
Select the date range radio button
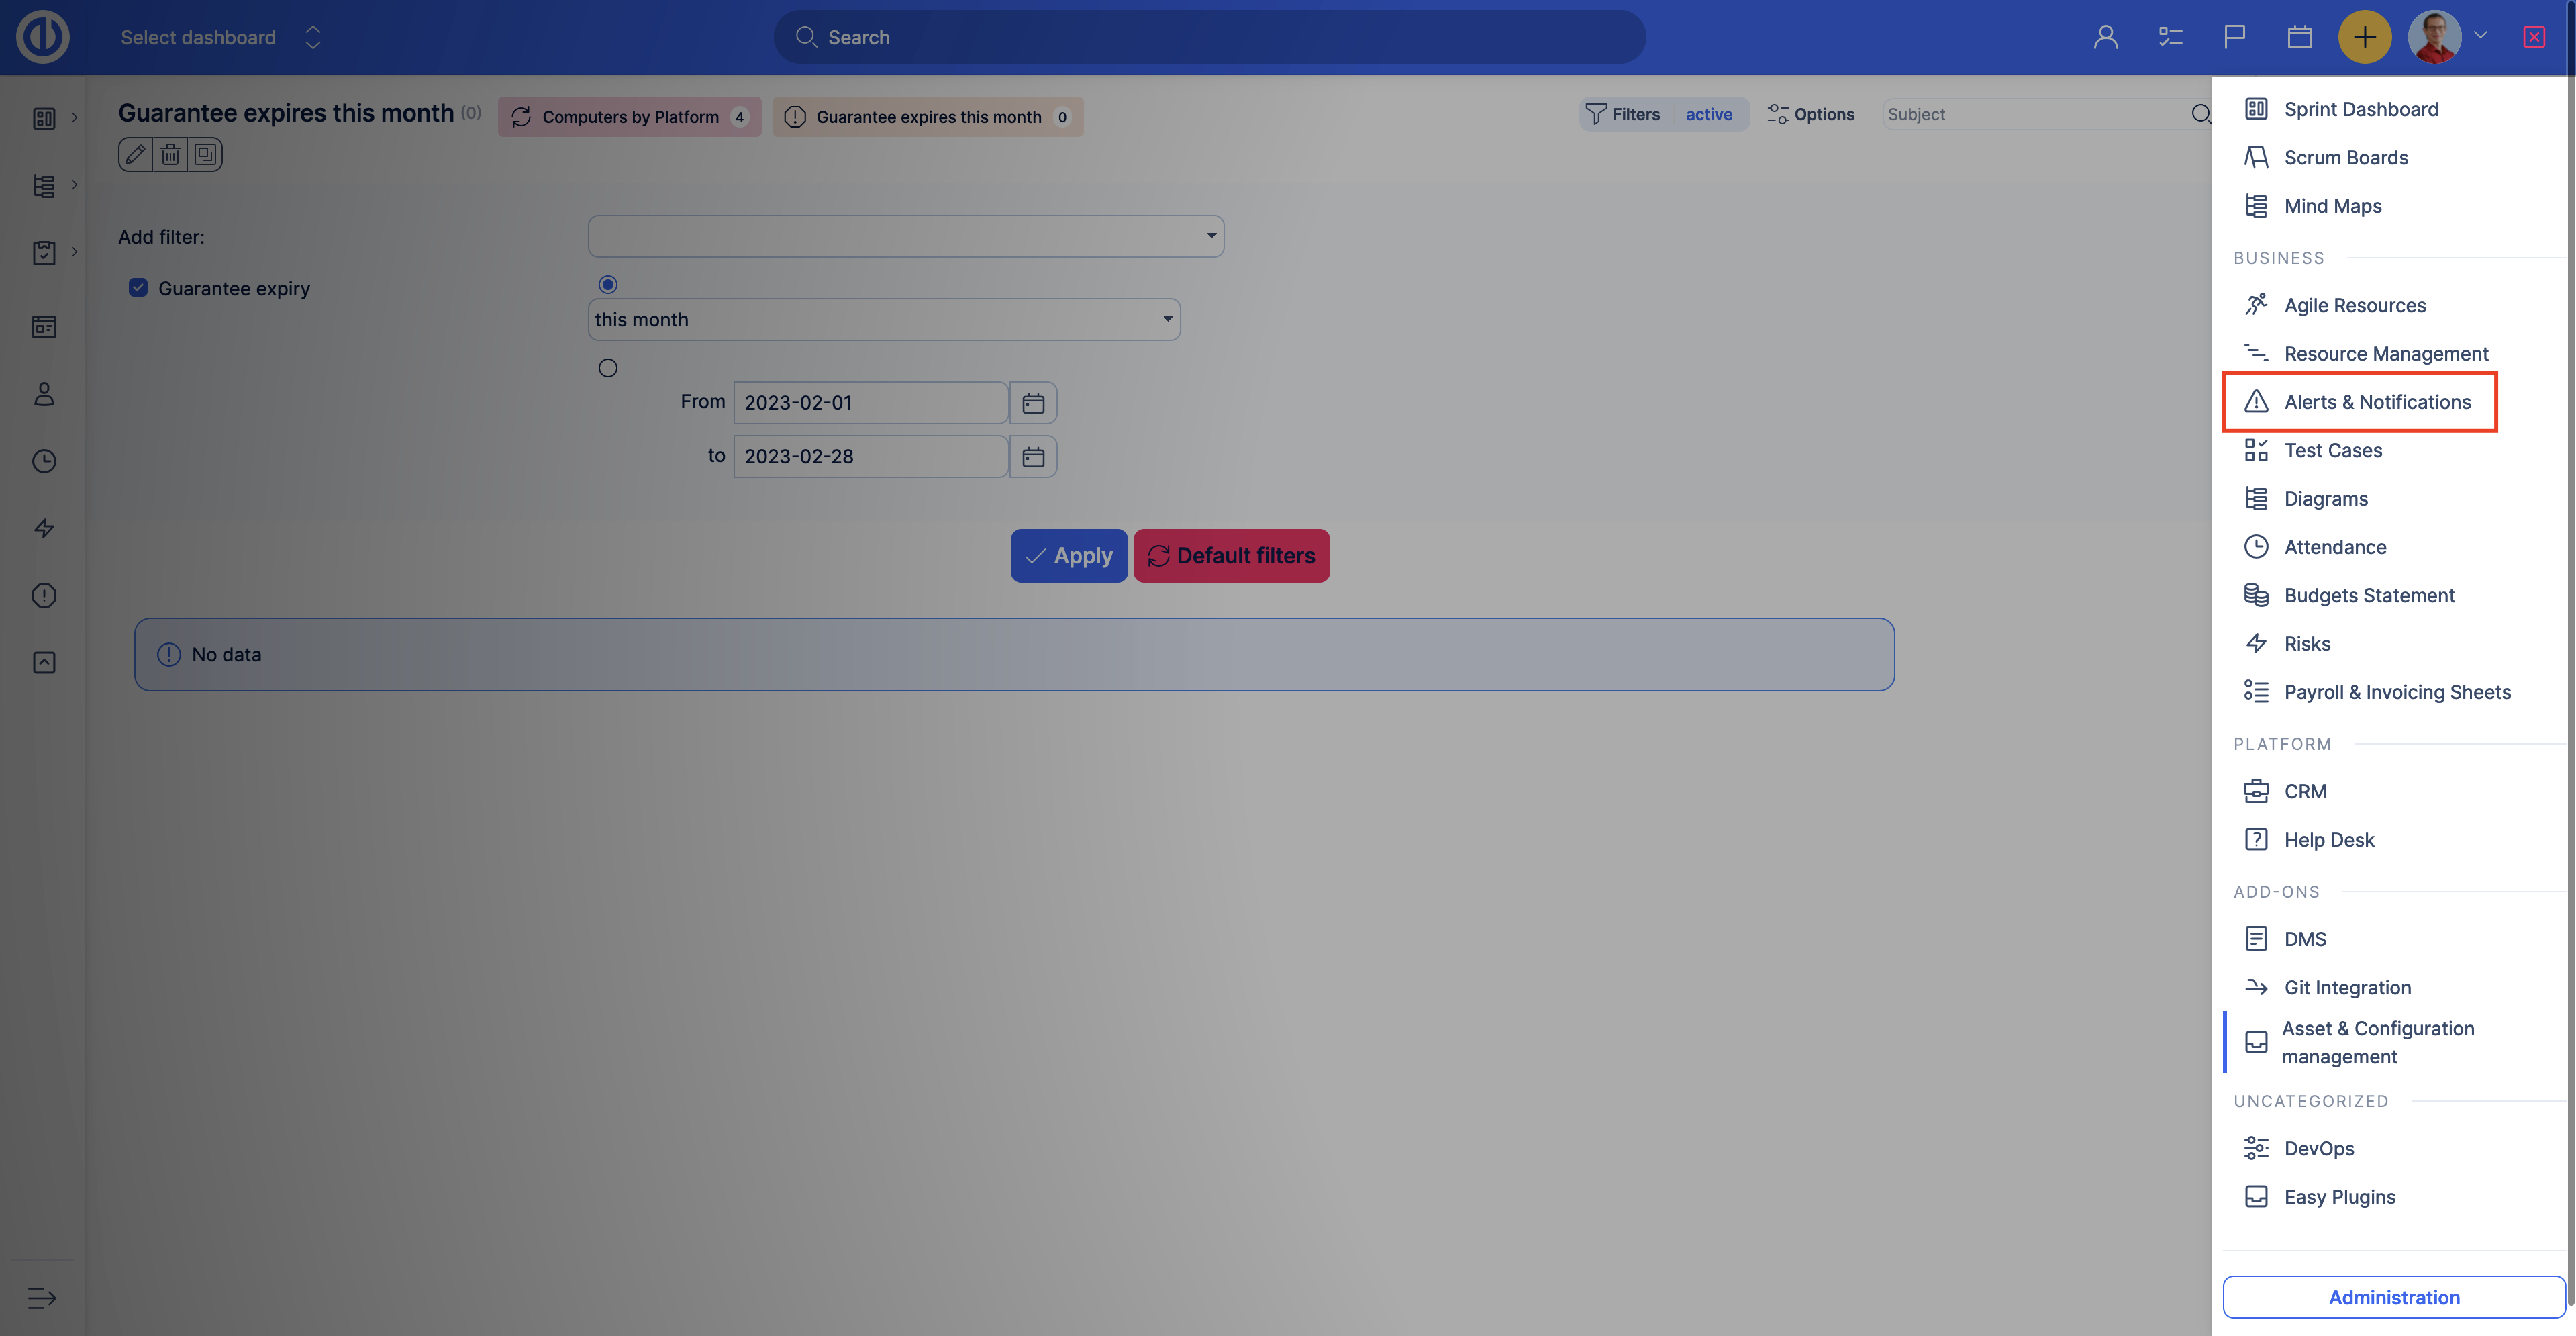point(608,368)
